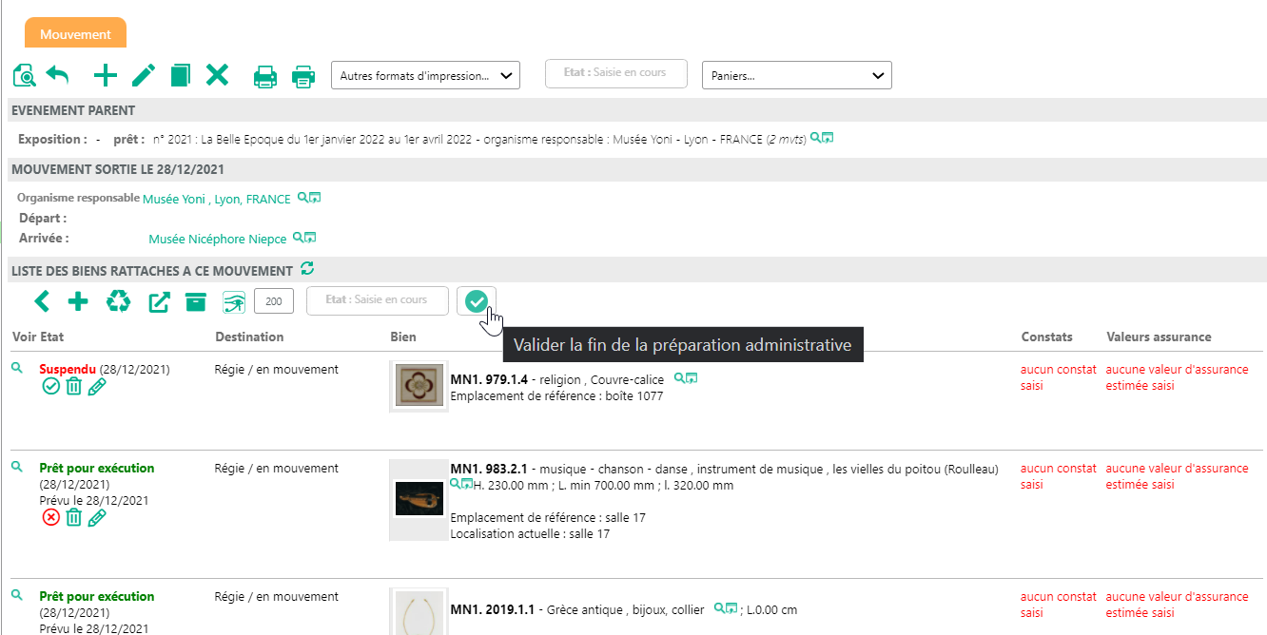
Task: Click the archive box icon in goods toolbar
Action: pos(196,301)
